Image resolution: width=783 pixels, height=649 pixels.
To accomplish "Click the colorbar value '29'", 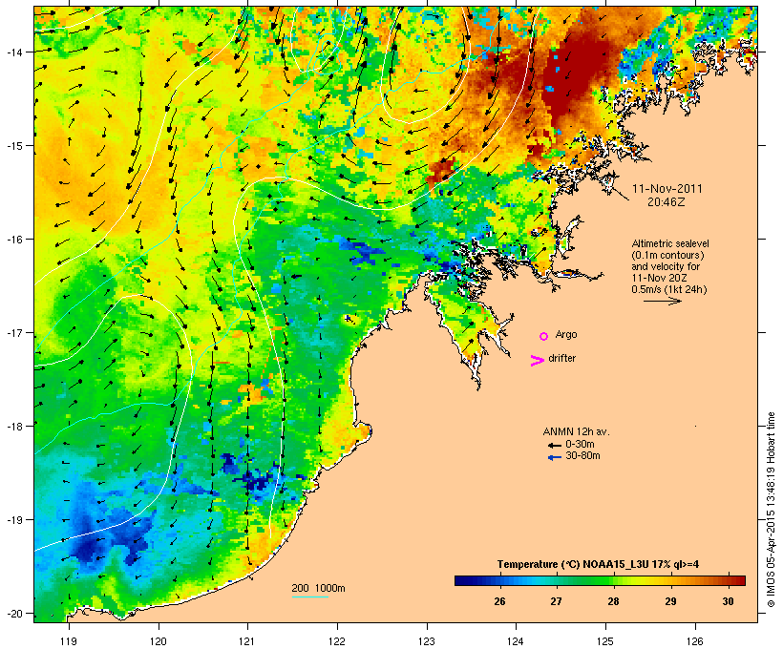I will (x=670, y=601).
